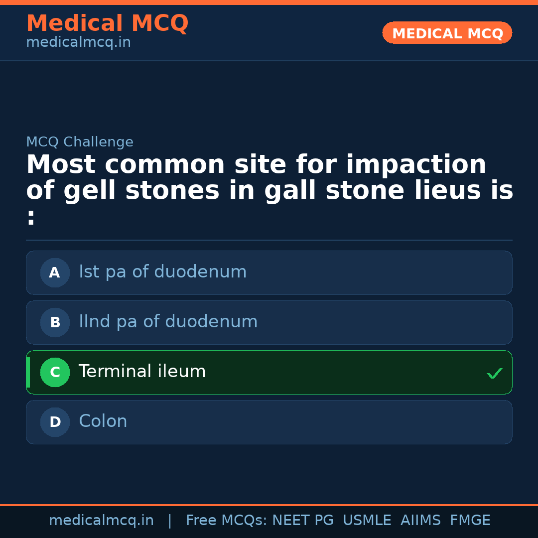Viewport: 538px width, 538px height.
Task: Click the green C circle icon
Action: (55, 372)
